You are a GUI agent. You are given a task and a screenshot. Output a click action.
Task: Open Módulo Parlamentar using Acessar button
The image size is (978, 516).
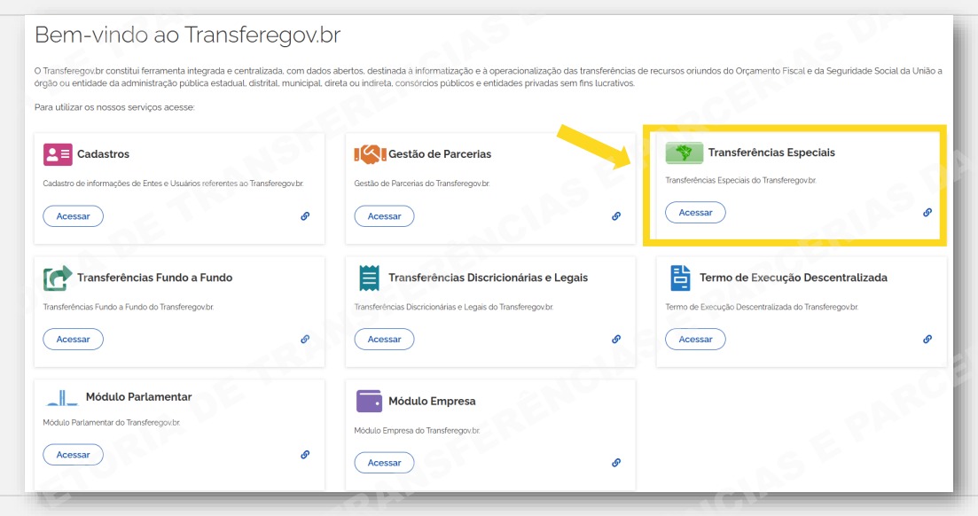coord(73,454)
